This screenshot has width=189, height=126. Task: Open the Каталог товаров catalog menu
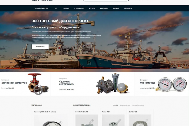click(41, 8)
